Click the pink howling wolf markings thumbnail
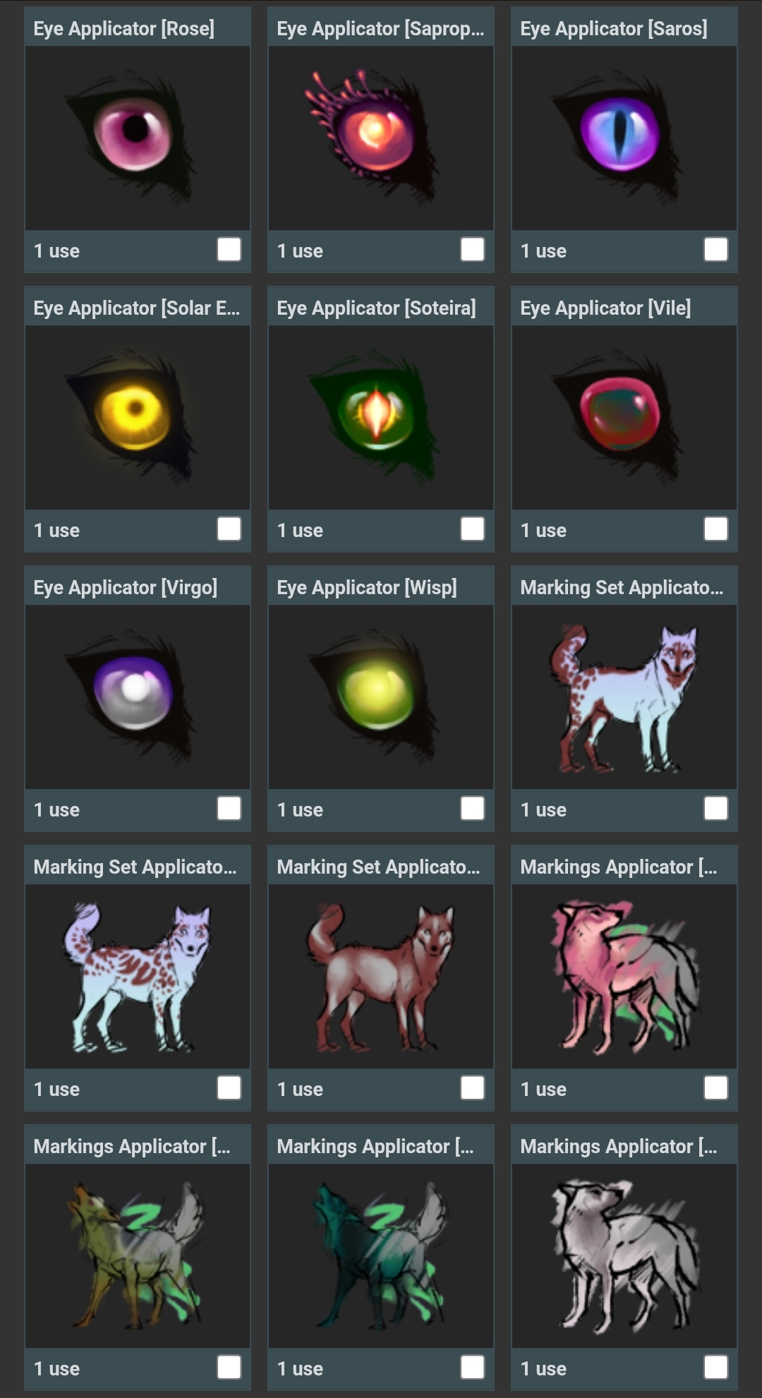The width and height of the screenshot is (762, 1398). (624, 977)
